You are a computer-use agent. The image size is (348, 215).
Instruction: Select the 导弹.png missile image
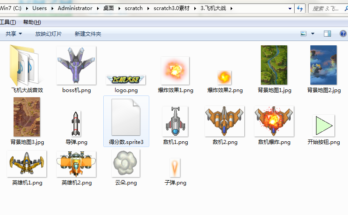coord(76,124)
